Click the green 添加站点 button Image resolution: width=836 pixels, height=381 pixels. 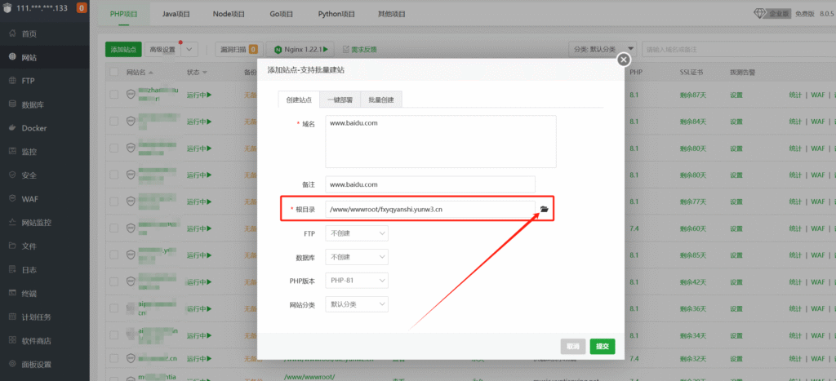coord(124,50)
